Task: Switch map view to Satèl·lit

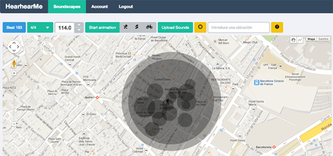Action: [323, 39]
